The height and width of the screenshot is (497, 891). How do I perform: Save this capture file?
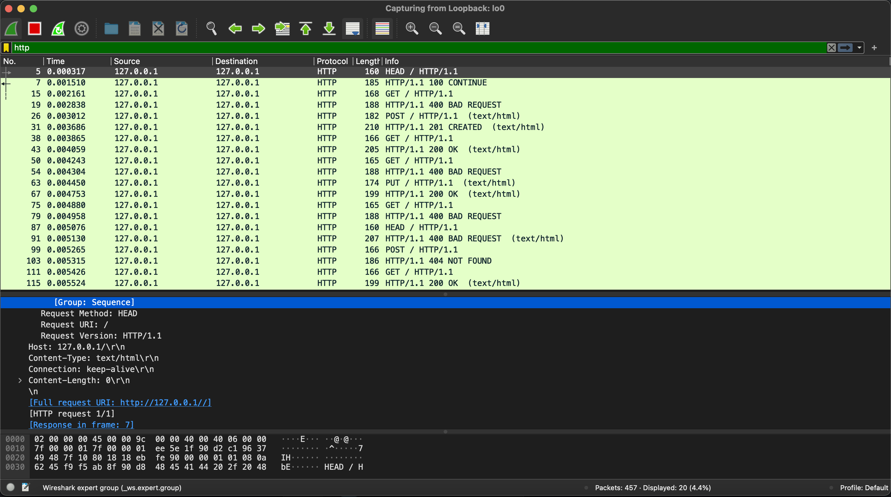point(135,28)
